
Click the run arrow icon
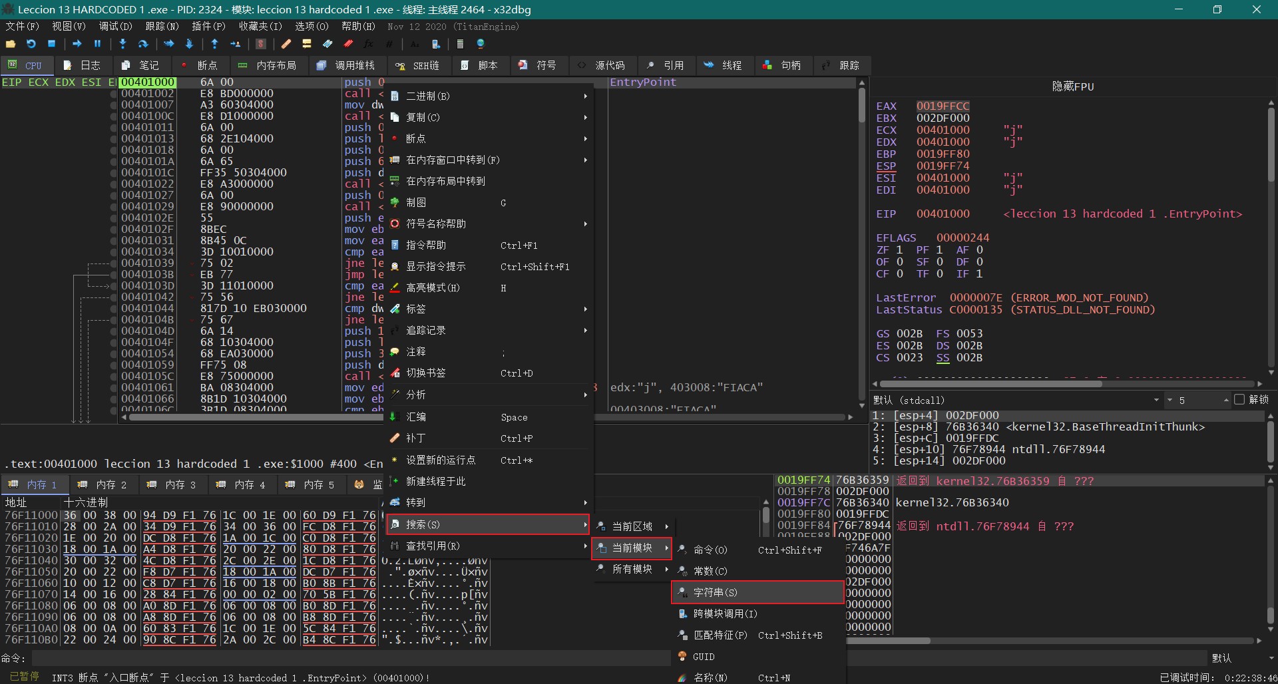click(x=77, y=44)
